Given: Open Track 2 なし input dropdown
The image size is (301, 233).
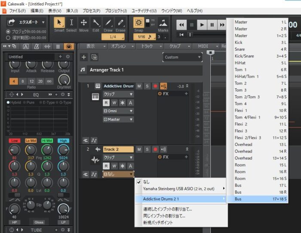Looking at the screenshot, I should click(x=118, y=174).
